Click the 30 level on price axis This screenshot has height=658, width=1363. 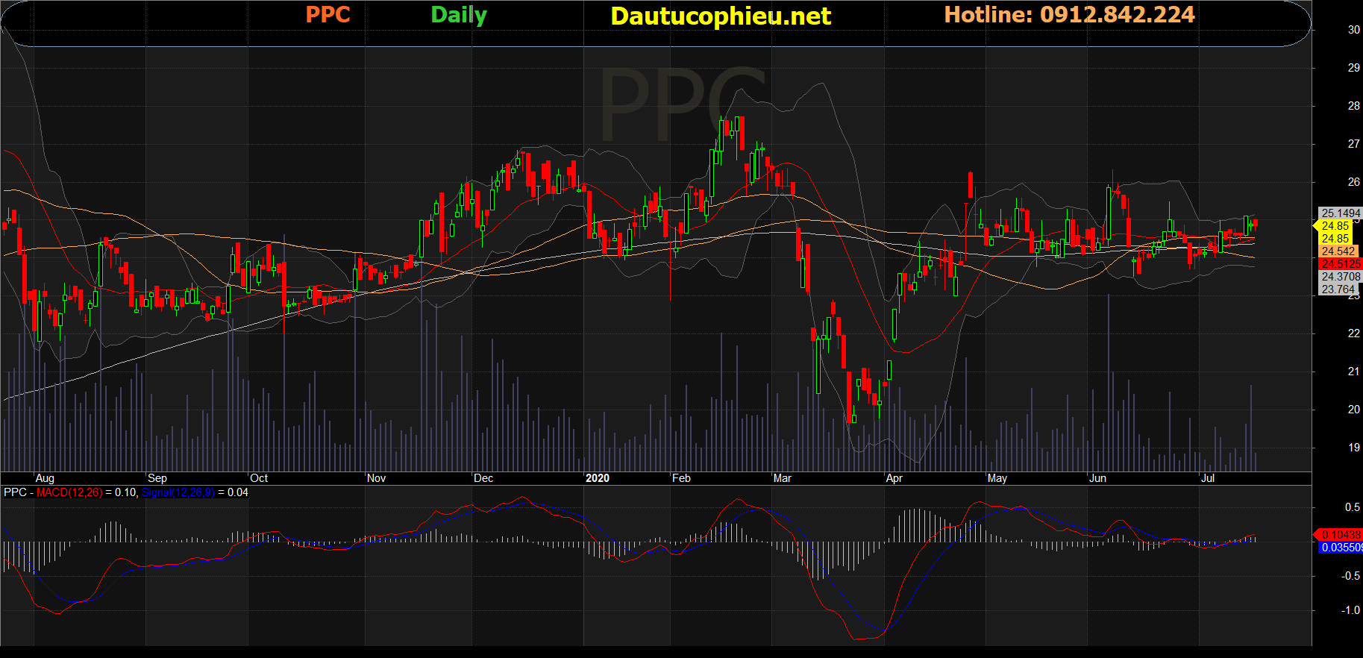point(1353,30)
